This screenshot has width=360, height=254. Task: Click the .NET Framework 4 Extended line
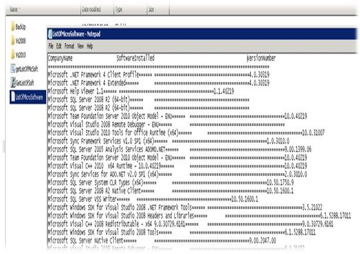click(x=159, y=83)
